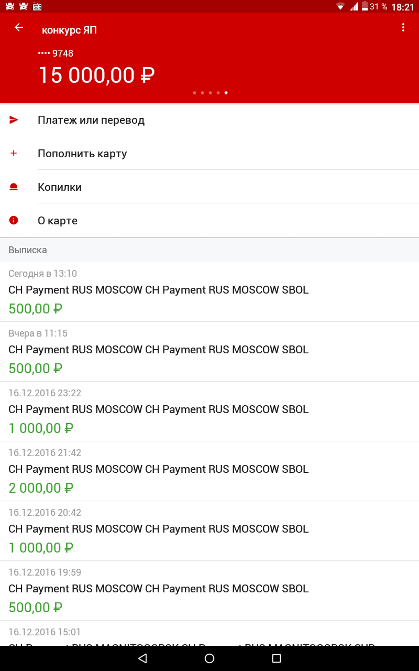Tap the card pager dots indicator
The height and width of the screenshot is (671, 419).
[x=210, y=93]
